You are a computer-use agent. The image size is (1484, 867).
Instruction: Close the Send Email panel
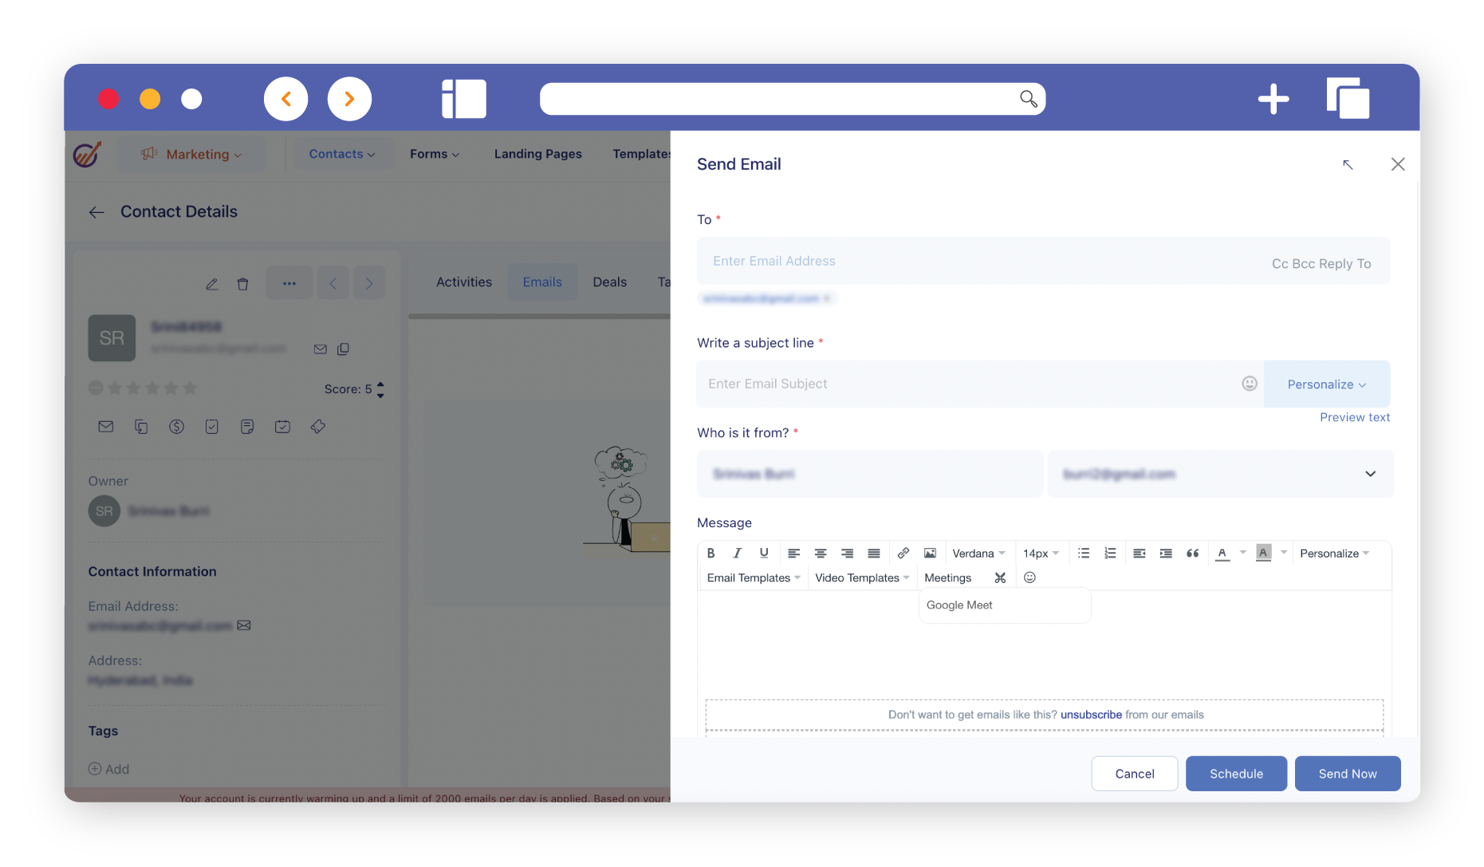1398,164
